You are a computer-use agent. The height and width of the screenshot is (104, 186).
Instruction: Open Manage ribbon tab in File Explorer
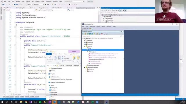coord(74,51)
